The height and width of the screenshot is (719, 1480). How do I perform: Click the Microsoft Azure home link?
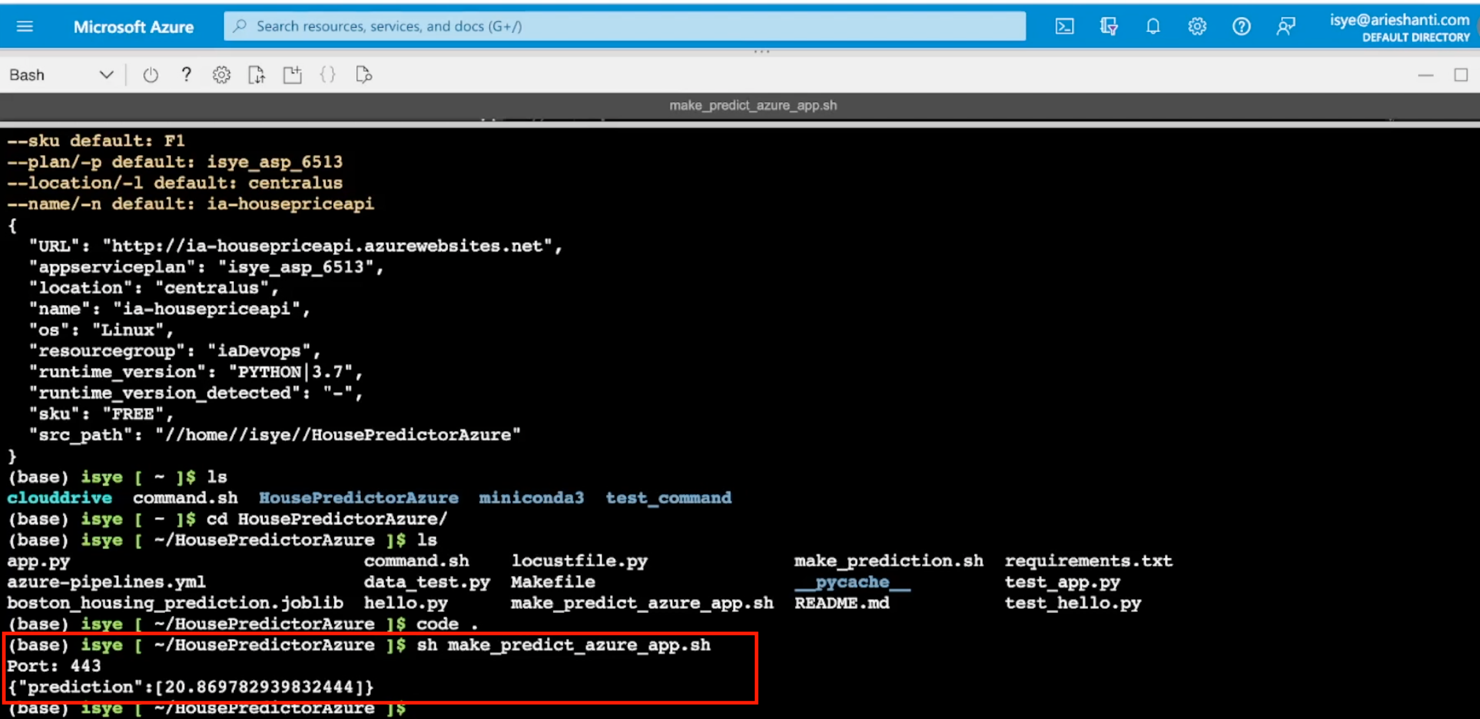[x=133, y=26]
